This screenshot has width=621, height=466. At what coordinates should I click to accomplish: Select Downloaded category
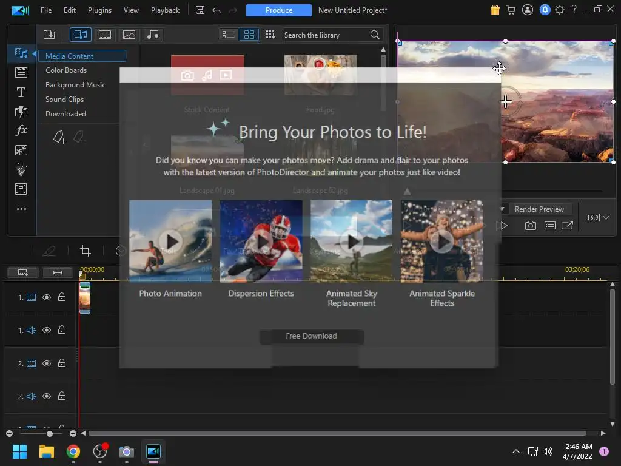65,114
